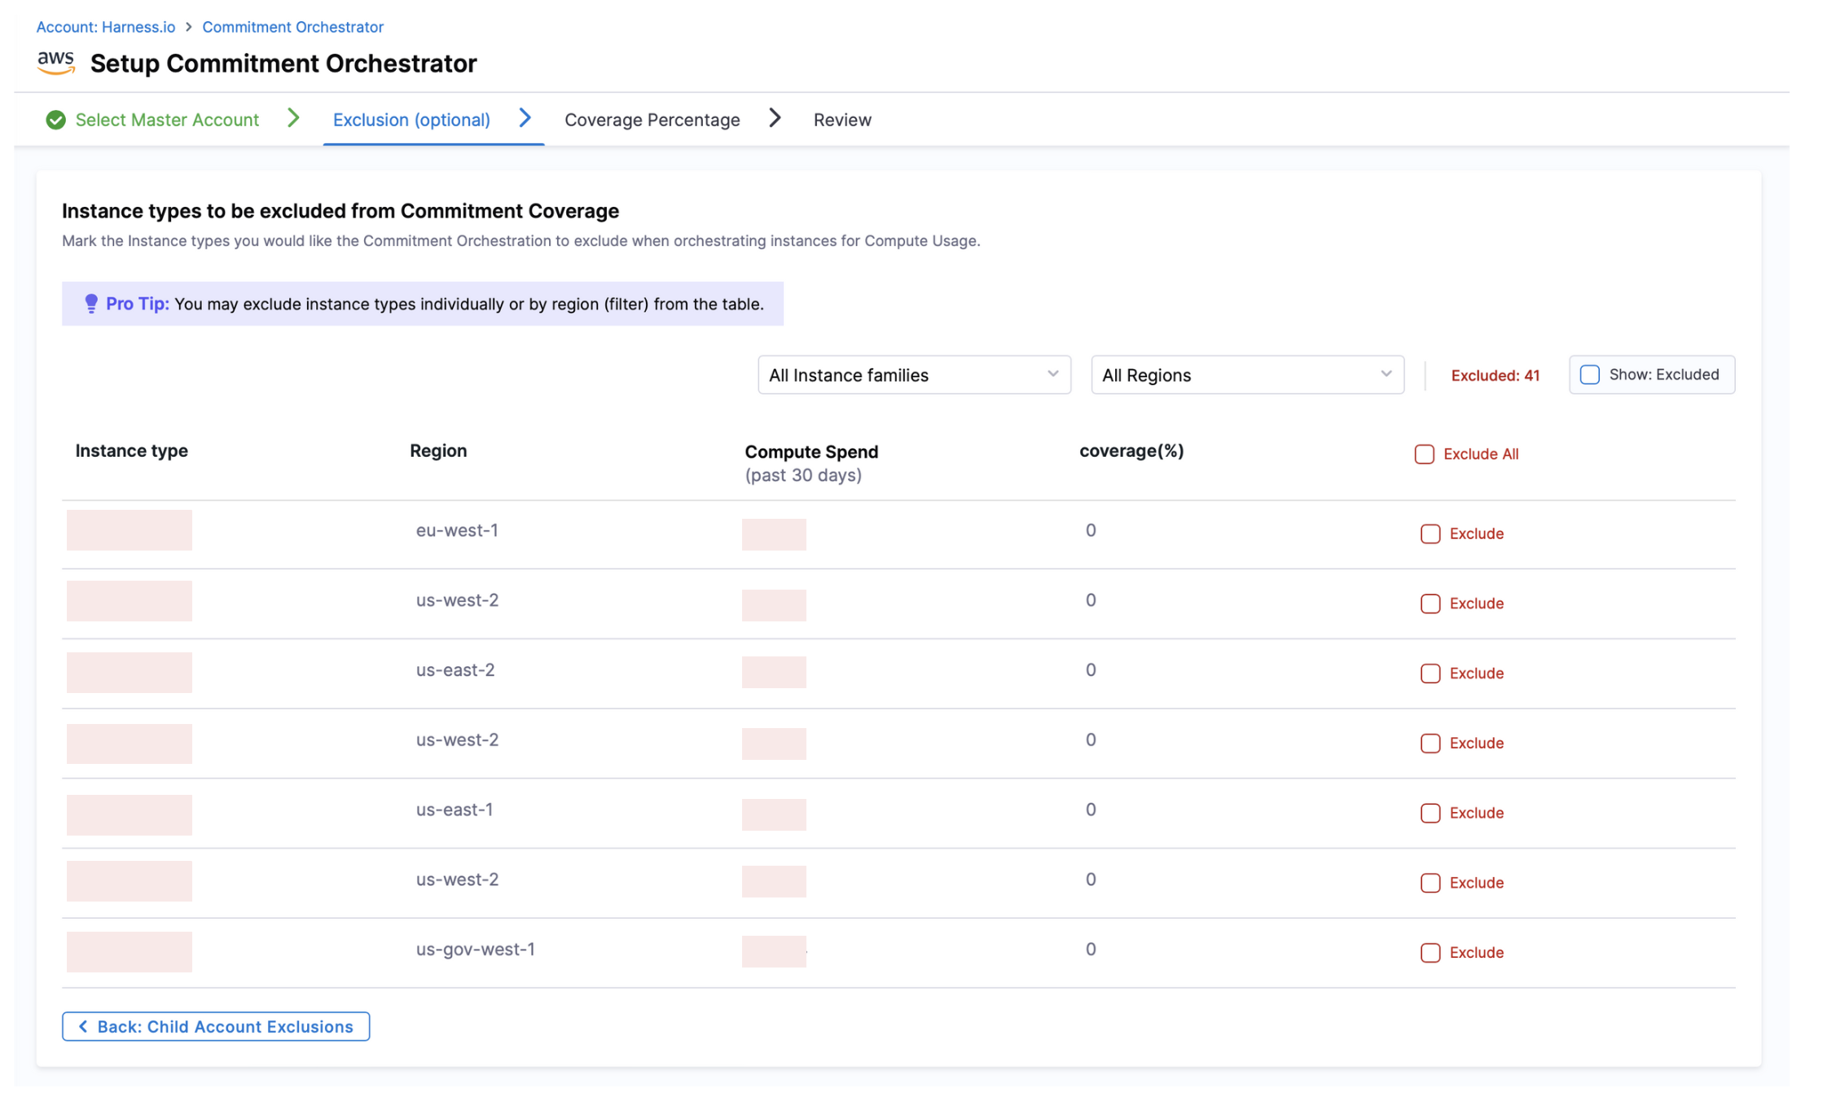This screenshot has height=1119, width=1823.
Task: Click the chevron after Coverage Percentage
Action: (775, 119)
